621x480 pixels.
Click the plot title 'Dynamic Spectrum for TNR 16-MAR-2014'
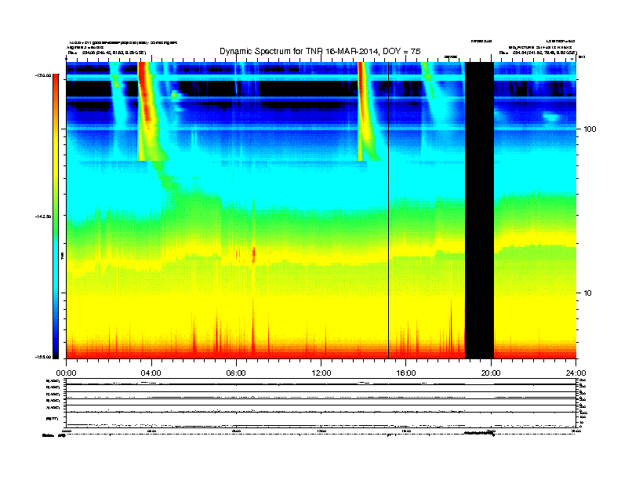click(x=320, y=52)
